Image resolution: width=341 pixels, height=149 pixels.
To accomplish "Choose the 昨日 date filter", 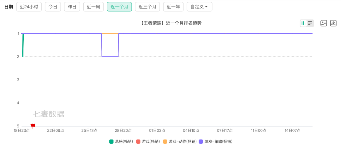I will point(72,7).
